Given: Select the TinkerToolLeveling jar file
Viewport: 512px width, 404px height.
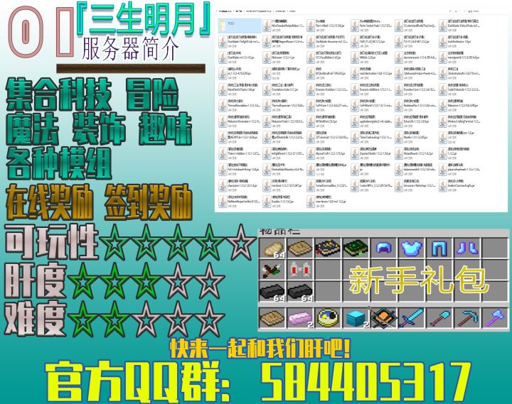Looking at the screenshot, I should coord(372,137).
